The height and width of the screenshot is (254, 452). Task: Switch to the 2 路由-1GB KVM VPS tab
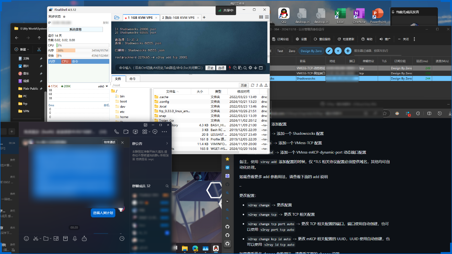tap(178, 17)
